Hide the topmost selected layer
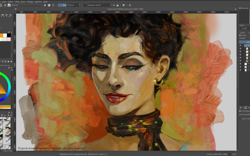The width and height of the screenshot is (250, 156). 241,46
